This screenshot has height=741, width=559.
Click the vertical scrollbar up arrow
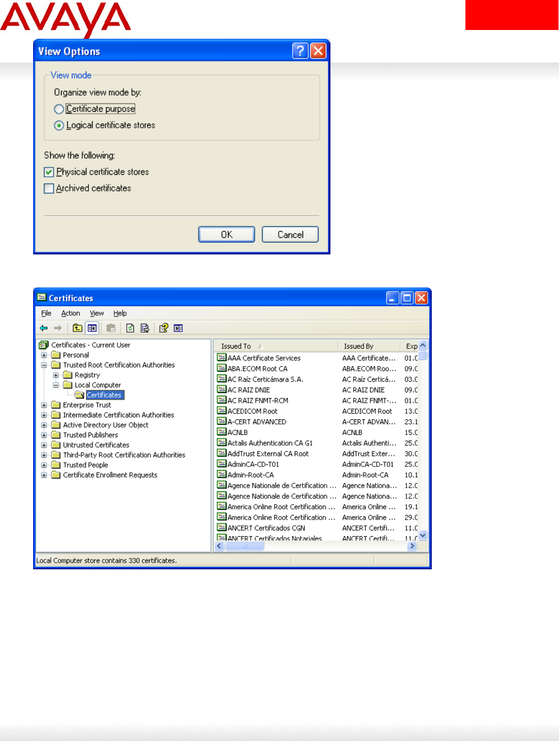423,345
